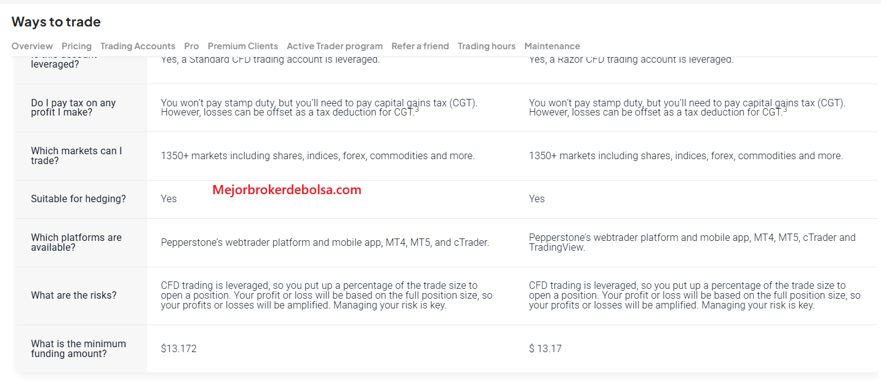881x381 pixels.
Task: Click the 'What are the risks?' label
Action: tap(73, 296)
